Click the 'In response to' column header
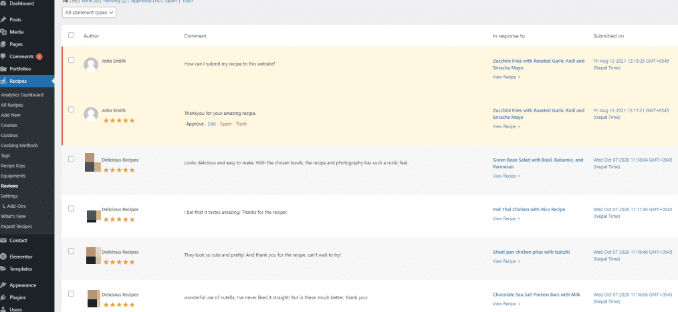This screenshot has width=678, height=312. (x=508, y=36)
